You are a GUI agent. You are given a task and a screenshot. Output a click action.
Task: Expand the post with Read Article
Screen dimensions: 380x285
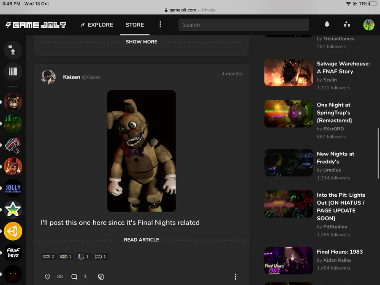pyautogui.click(x=141, y=240)
